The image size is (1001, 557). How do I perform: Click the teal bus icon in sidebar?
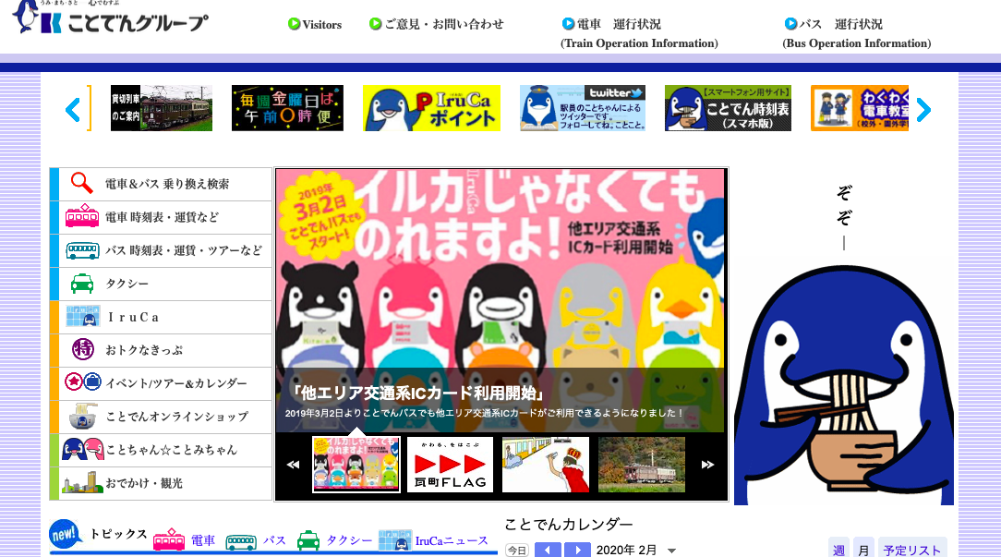[82, 250]
